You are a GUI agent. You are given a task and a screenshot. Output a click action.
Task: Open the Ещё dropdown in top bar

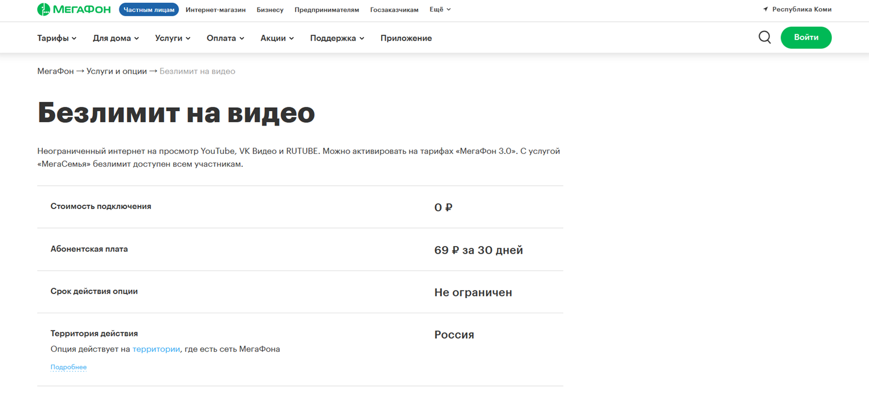[440, 9]
